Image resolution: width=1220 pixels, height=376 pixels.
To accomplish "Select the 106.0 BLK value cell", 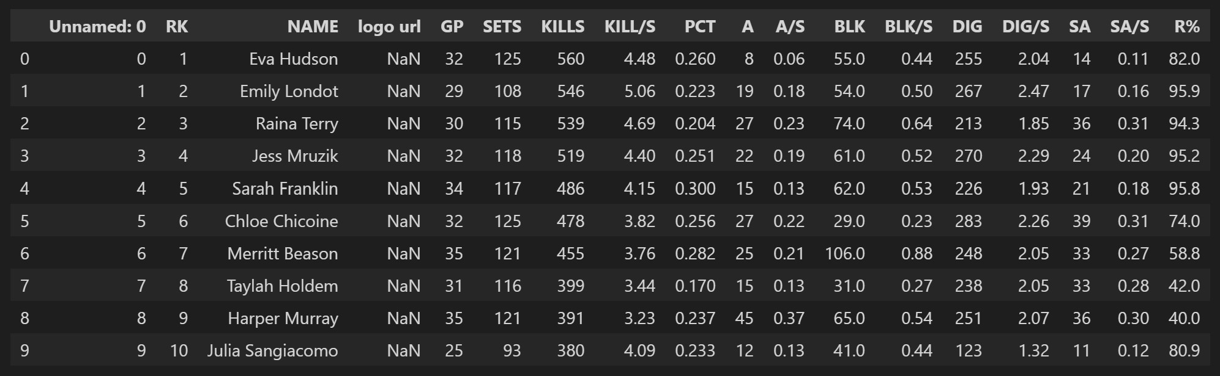I will (x=845, y=253).
